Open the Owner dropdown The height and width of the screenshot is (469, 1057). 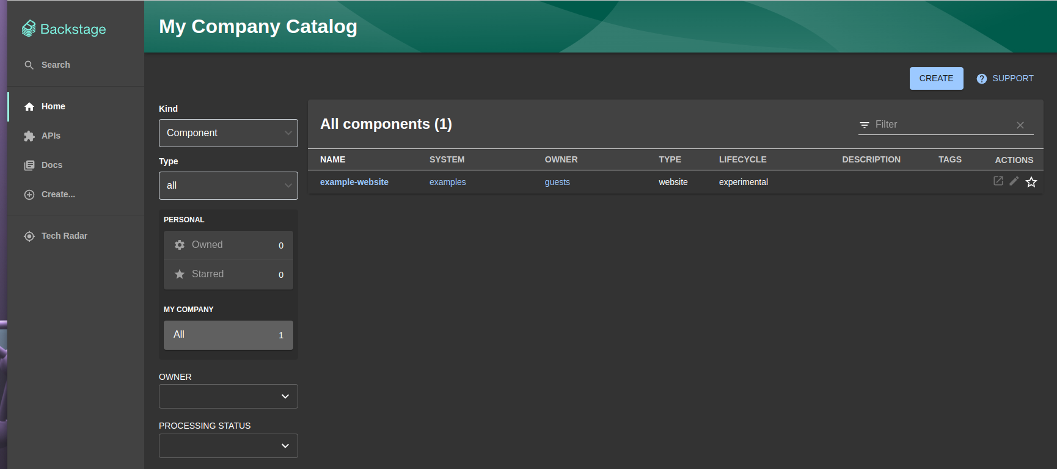coord(228,396)
